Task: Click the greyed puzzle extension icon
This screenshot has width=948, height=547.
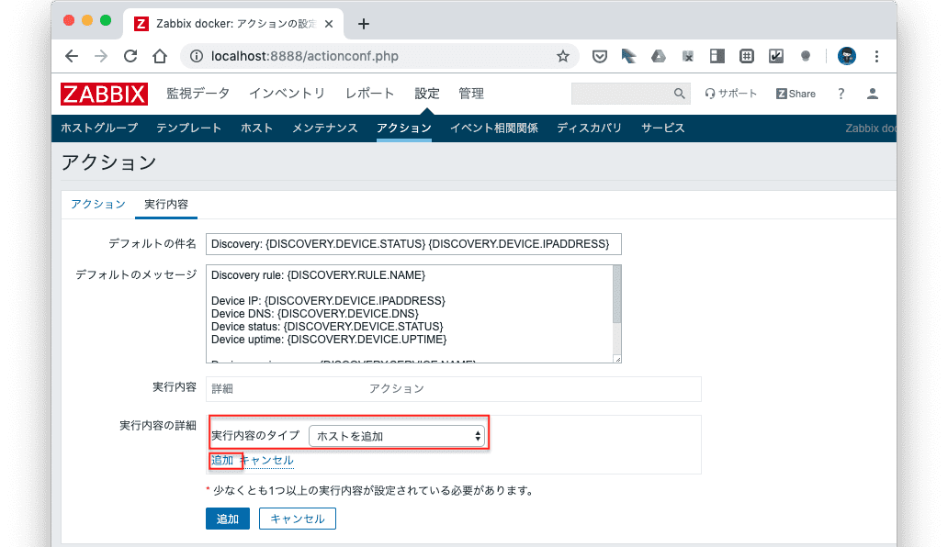Action: tap(687, 56)
